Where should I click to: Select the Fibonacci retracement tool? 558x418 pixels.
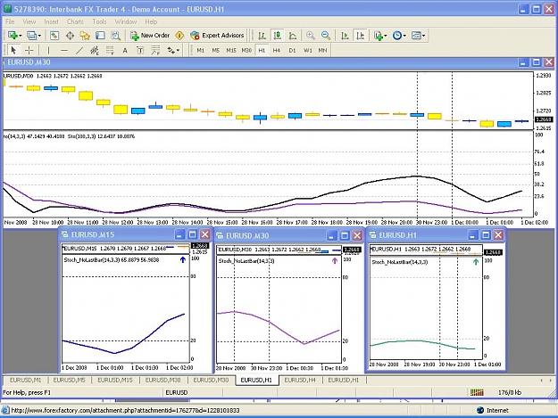pos(110,51)
